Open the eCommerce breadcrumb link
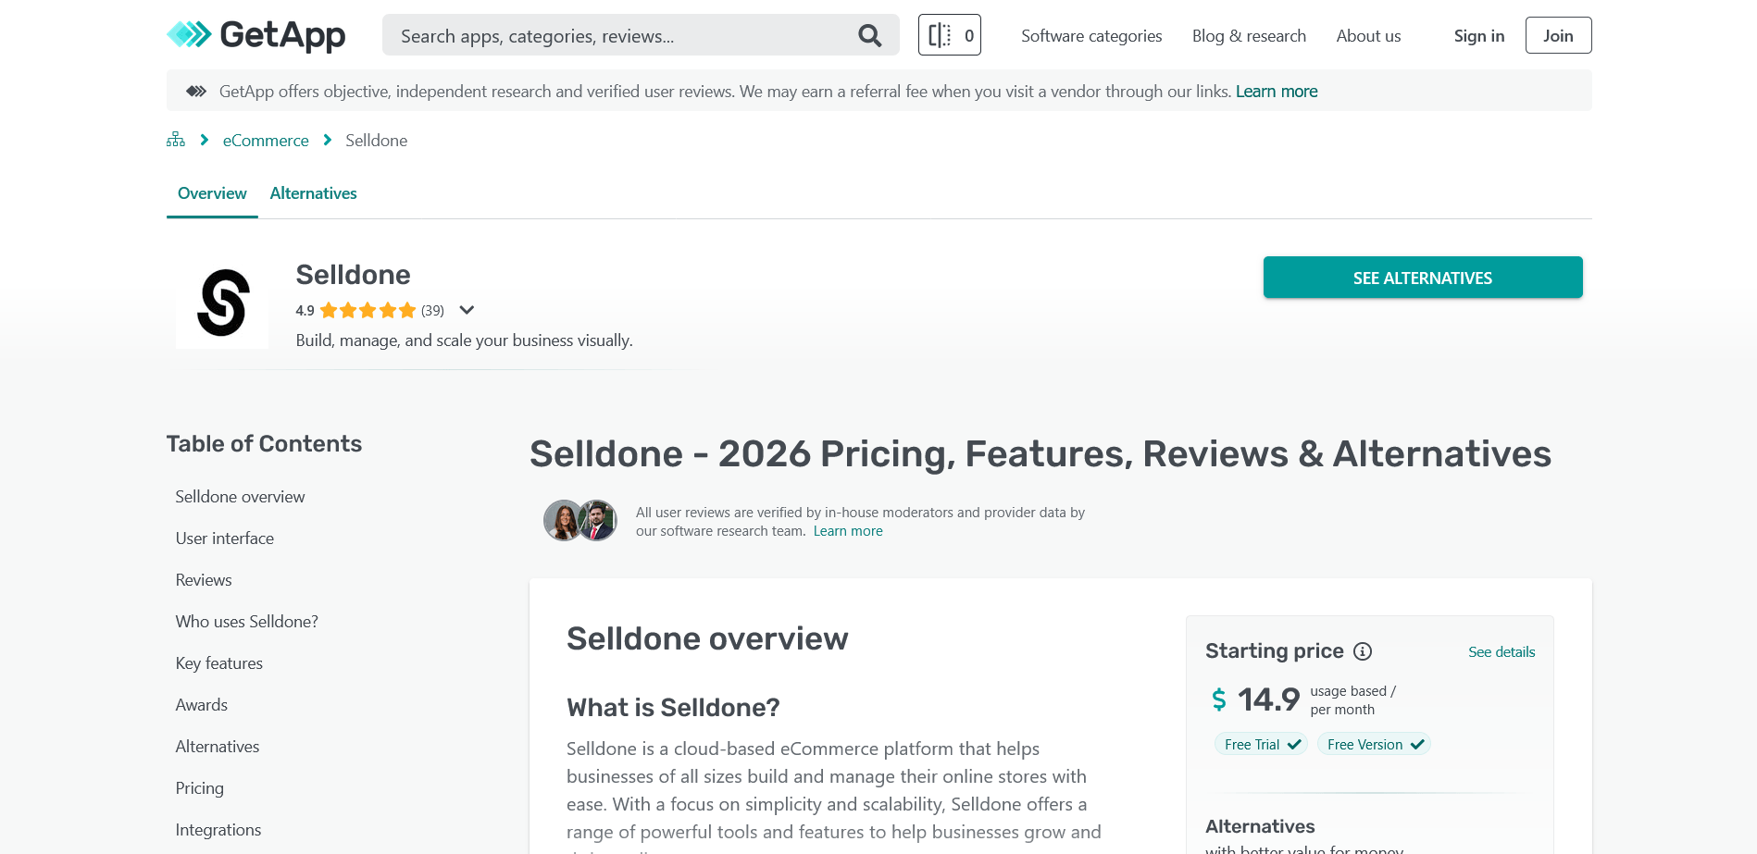1757x854 pixels. pos(266,141)
